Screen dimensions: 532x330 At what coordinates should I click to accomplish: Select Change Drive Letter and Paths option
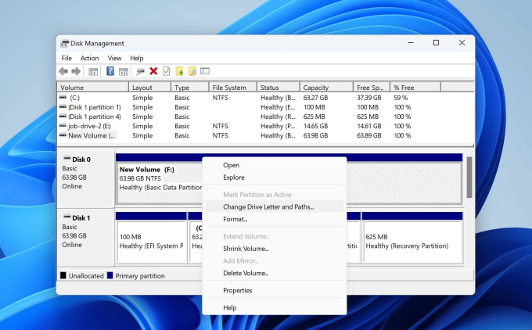point(268,206)
